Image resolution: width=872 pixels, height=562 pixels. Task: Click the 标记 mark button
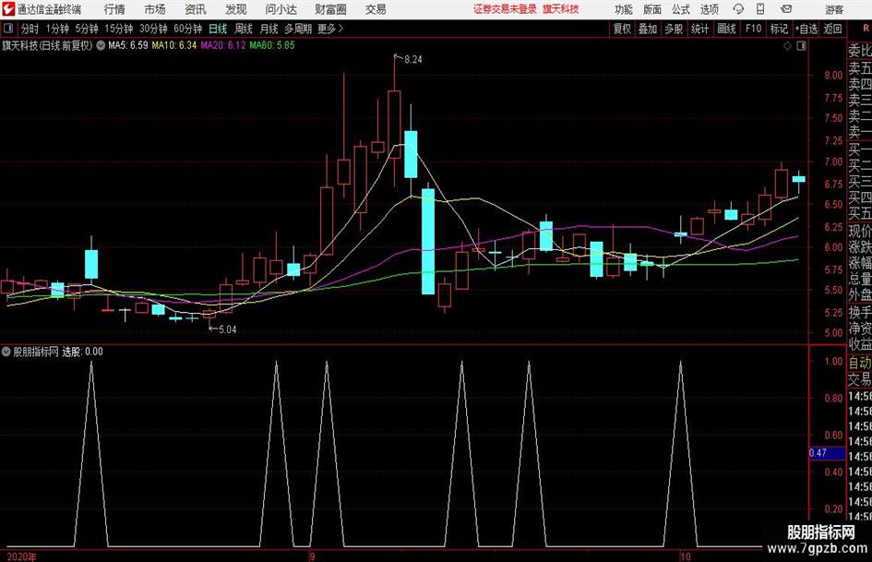click(779, 29)
